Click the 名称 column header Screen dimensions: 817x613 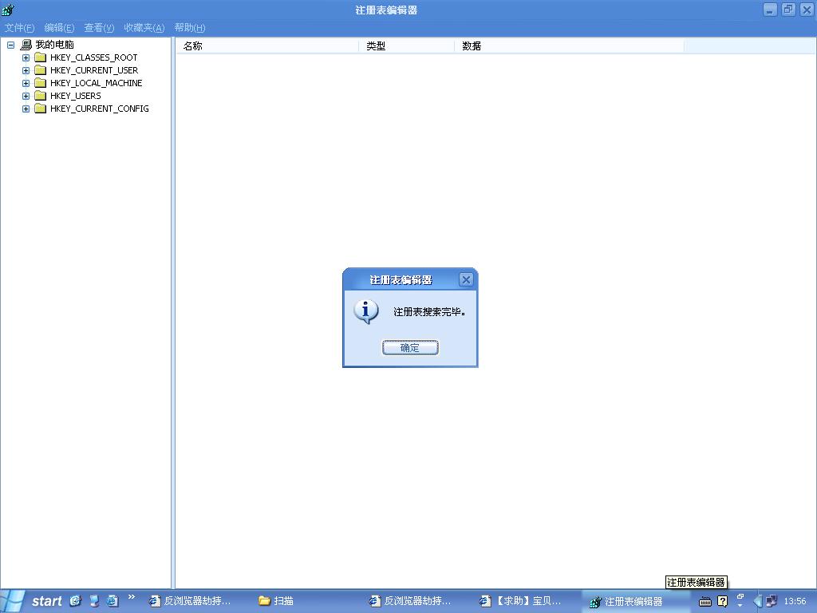pyautogui.click(x=266, y=45)
